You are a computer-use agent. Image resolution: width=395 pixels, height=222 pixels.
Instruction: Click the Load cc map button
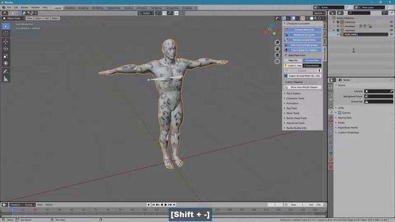click(293, 65)
